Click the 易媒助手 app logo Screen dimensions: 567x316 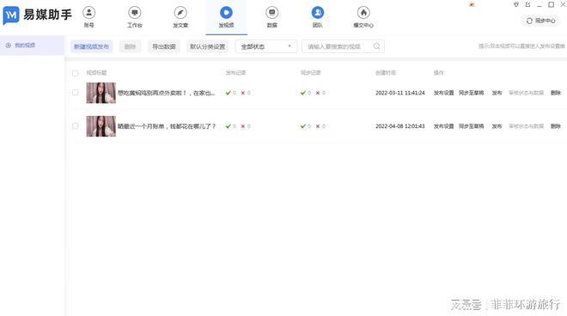click(x=37, y=15)
